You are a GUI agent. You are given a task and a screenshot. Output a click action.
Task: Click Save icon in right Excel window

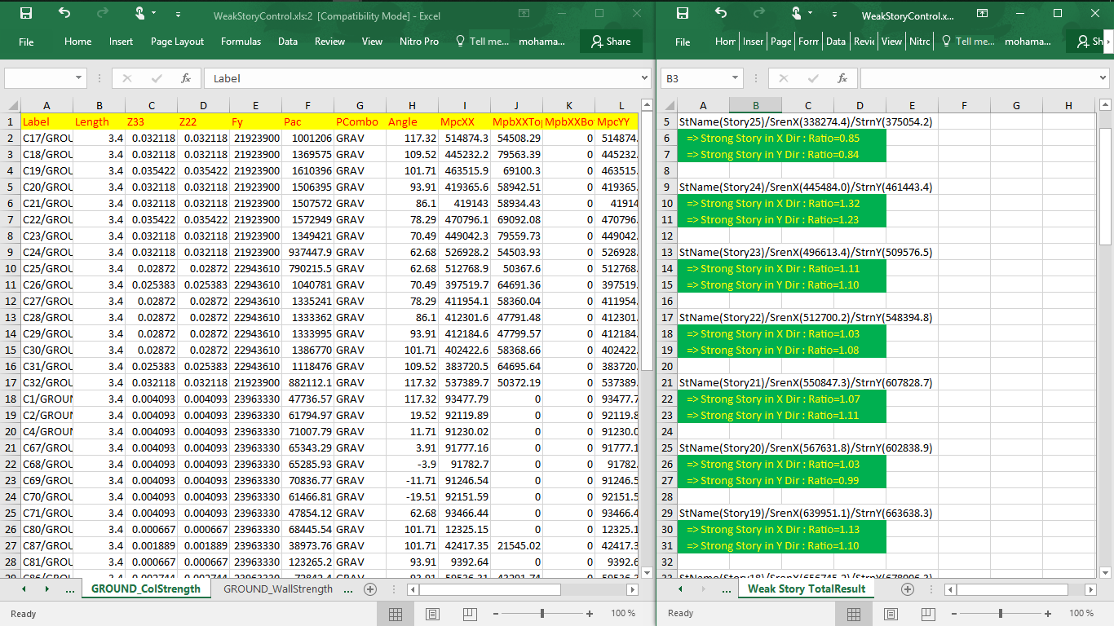click(x=683, y=14)
